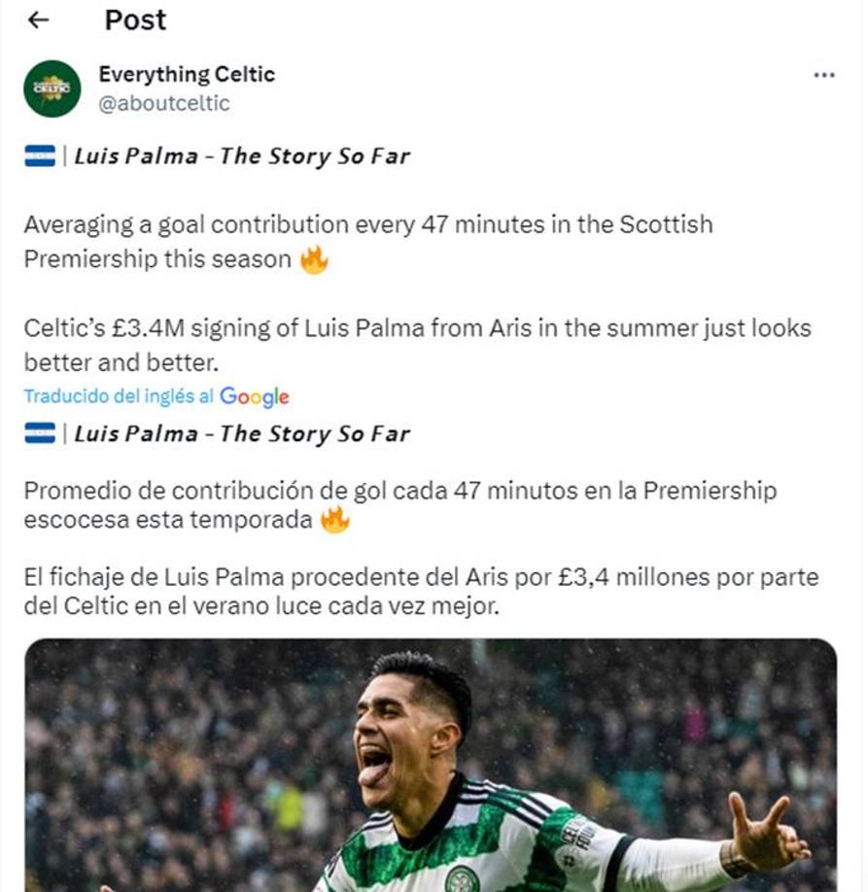Go back using the arrow icon
868x892 pixels.
point(39,20)
